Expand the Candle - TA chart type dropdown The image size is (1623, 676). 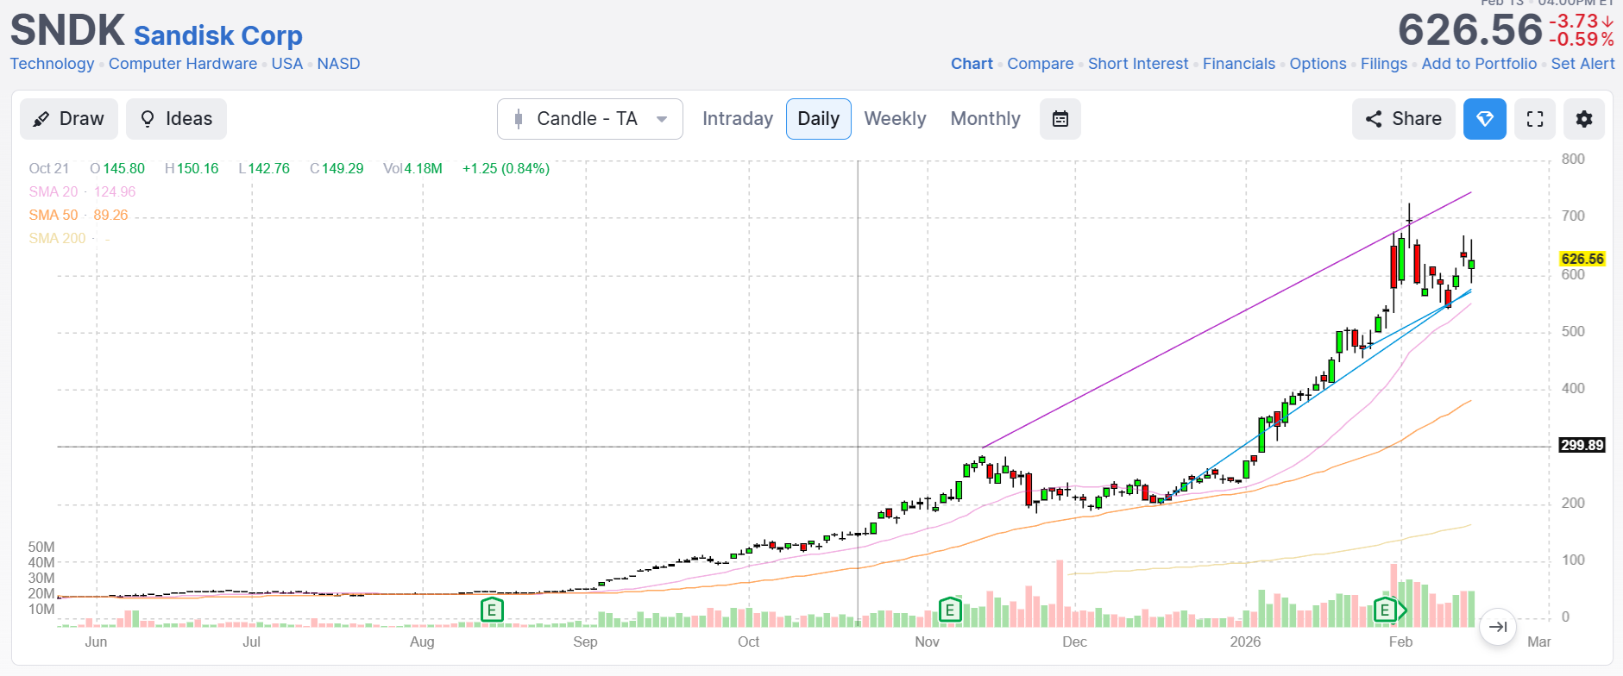point(590,119)
